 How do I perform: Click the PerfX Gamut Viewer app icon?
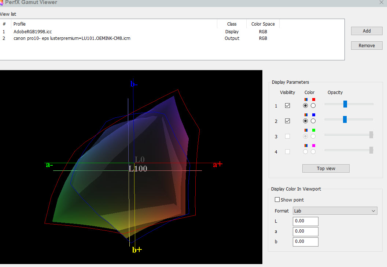coord(2,2)
